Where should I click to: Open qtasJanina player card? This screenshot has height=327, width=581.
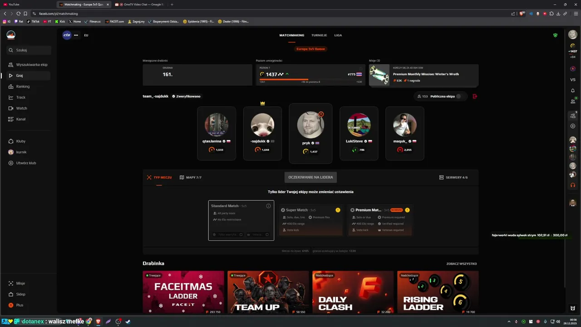217,133
